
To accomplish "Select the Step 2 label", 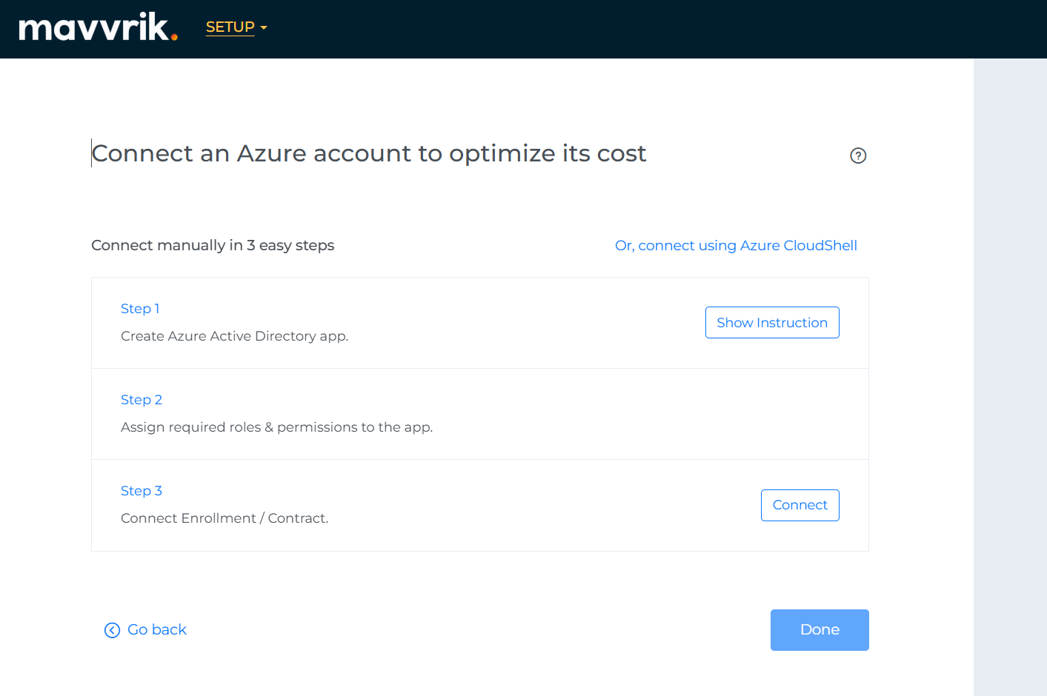I will click(x=142, y=400).
